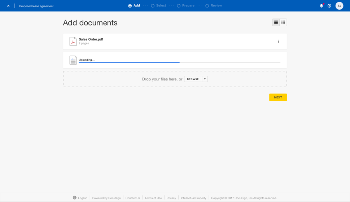Open Powered by DocuSign link
Screen dimensions: 350x202
click(106, 198)
